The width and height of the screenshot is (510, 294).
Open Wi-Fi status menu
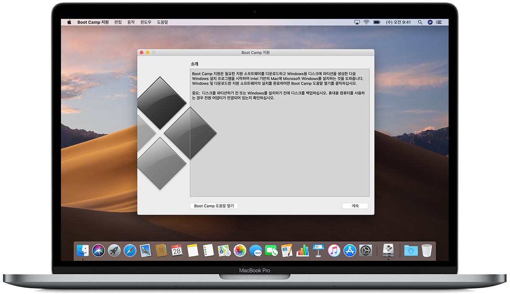(367, 22)
